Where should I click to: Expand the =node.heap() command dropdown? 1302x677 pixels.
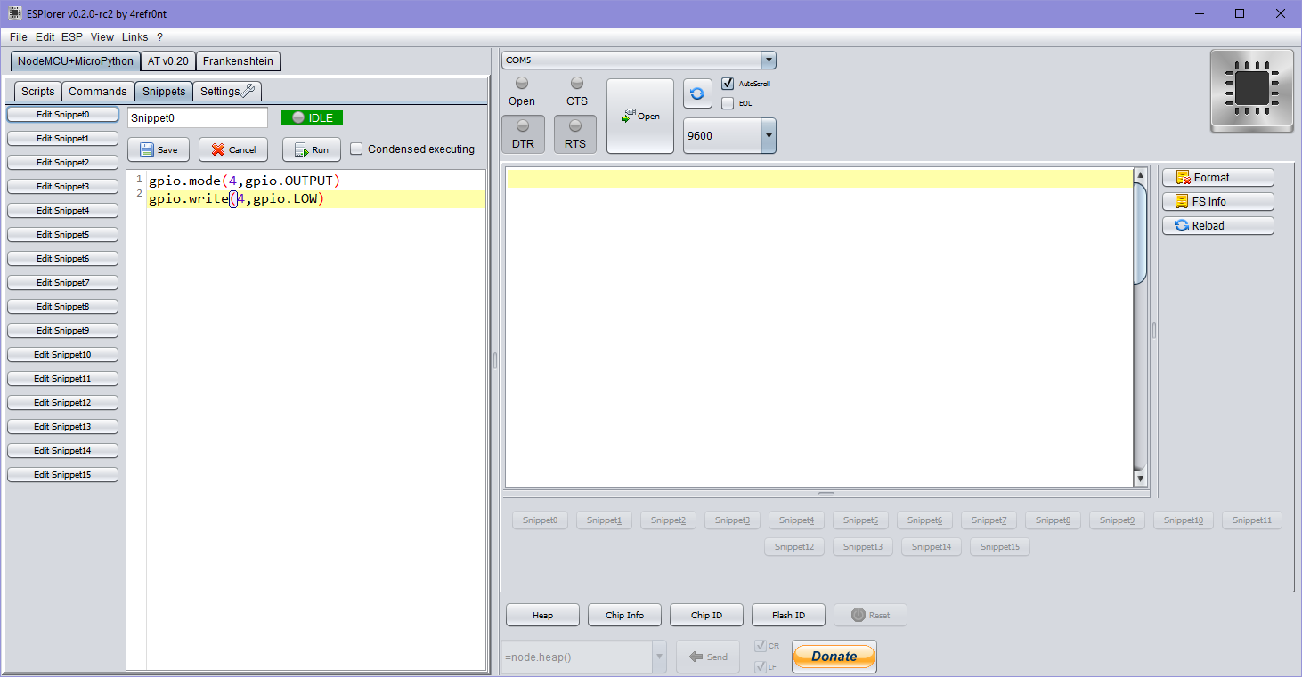pyautogui.click(x=660, y=657)
